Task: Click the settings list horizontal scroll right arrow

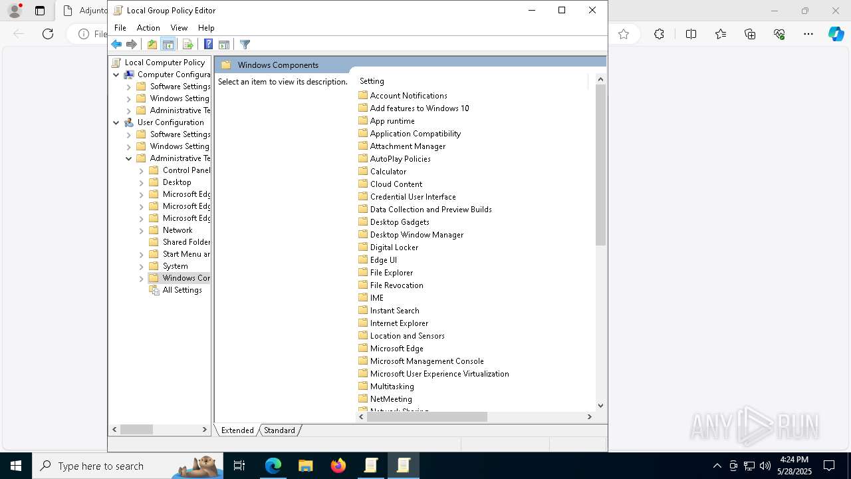Action: pos(589,416)
